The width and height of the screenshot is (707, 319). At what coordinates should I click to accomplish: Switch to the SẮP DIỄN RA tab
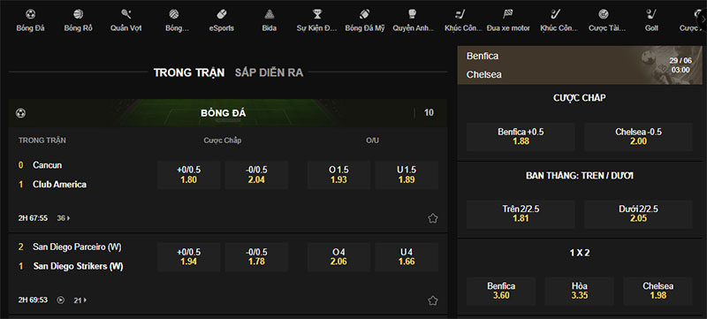[269, 72]
